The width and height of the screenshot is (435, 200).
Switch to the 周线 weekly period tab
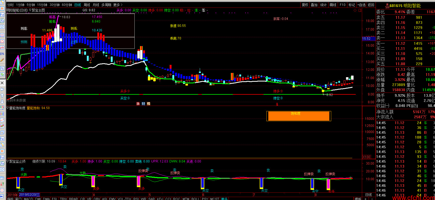87,5
